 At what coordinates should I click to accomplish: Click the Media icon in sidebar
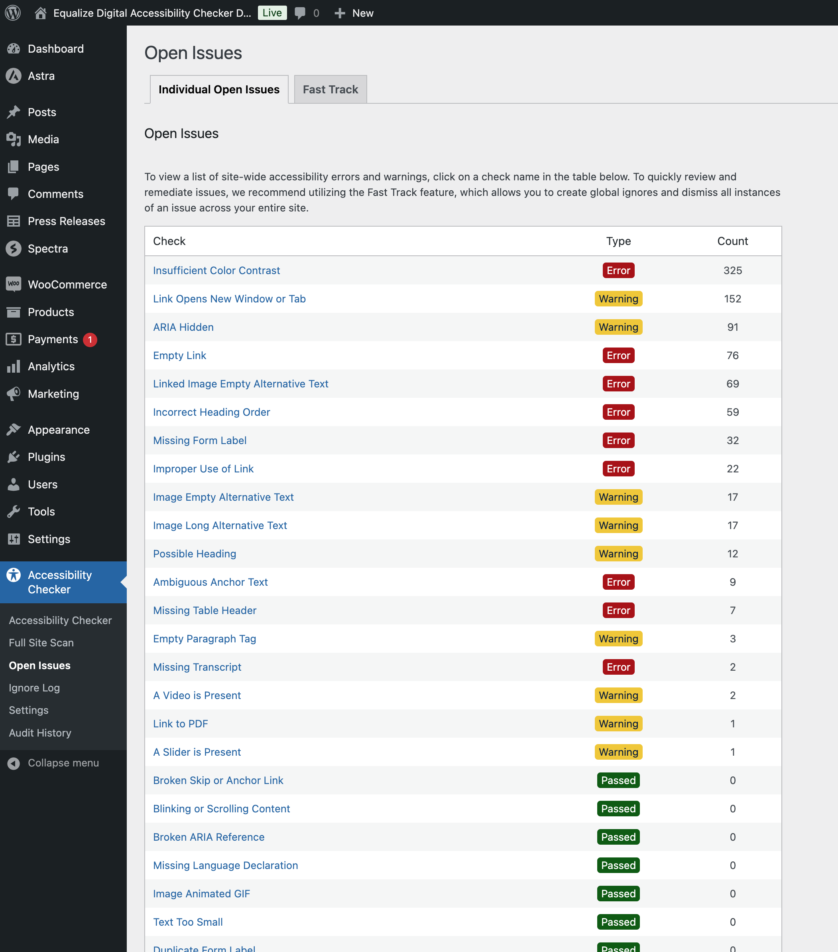pos(14,139)
